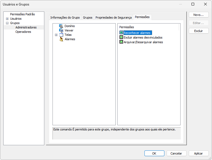212x160 pixels.
Task: Select the Operadores group
Action: click(23, 32)
